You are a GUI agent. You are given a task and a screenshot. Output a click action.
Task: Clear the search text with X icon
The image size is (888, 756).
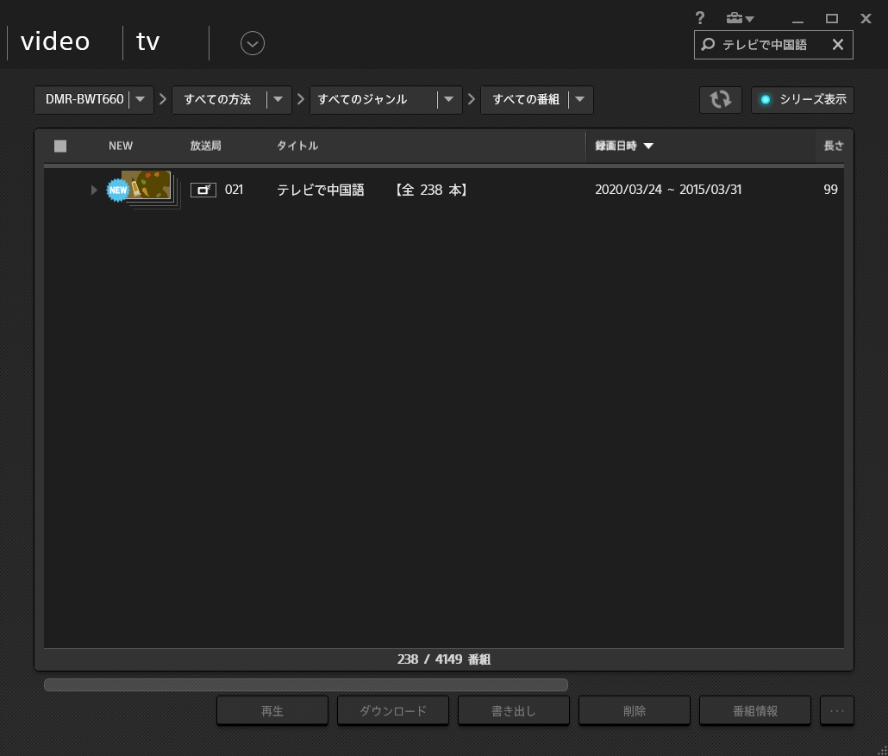point(837,45)
